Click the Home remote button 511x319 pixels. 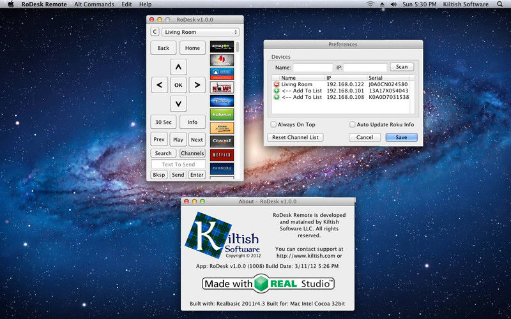192,48
